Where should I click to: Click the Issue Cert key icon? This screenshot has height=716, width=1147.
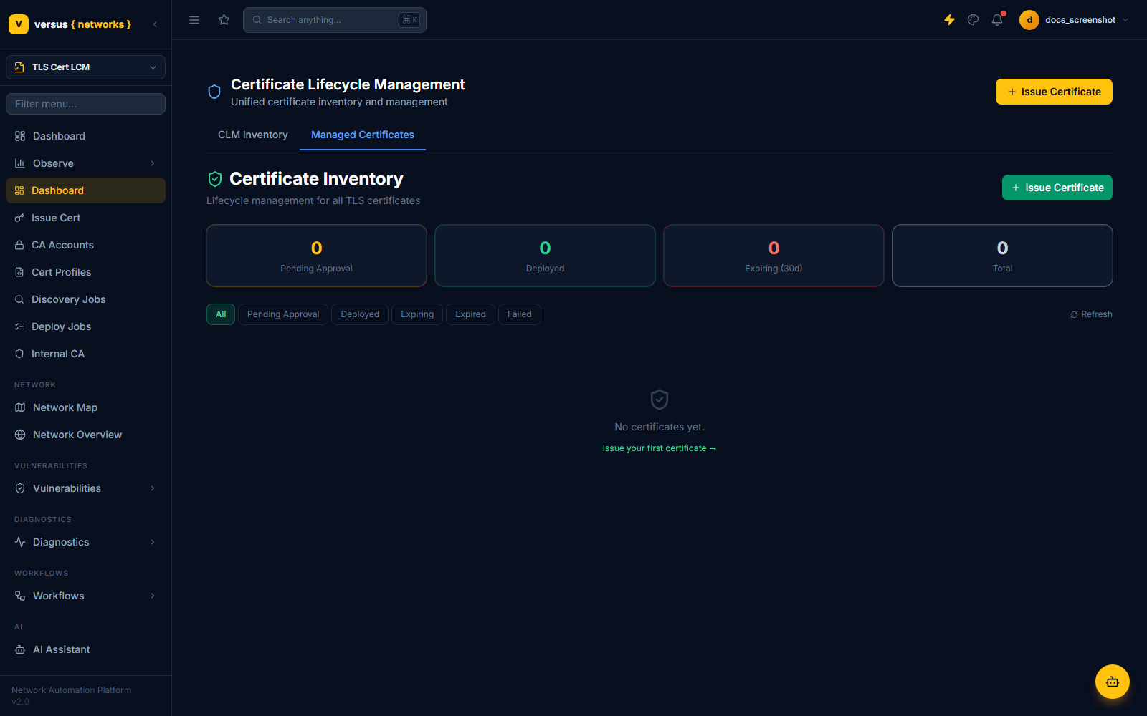click(x=19, y=218)
